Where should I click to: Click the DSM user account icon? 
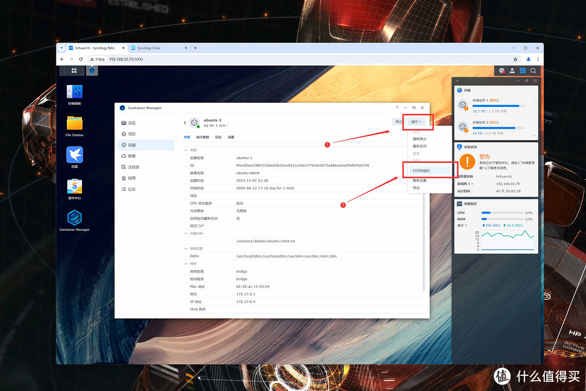(x=512, y=71)
